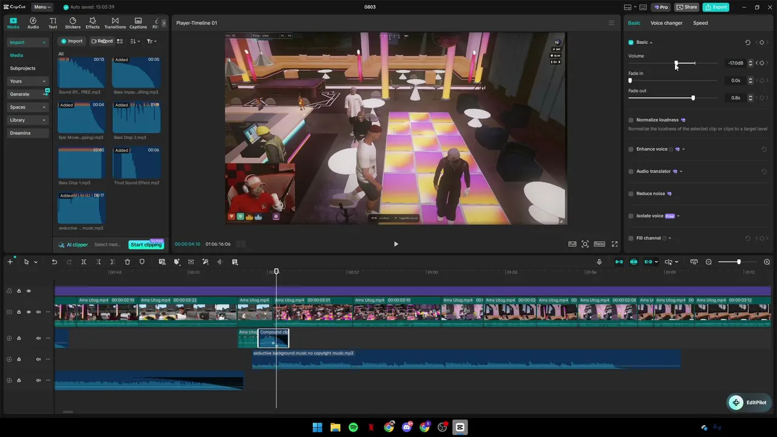Open the media filter dropdown

coord(151,41)
